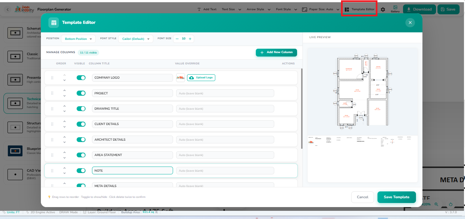
Task: Toggle visibility of META DETAILS column
Action: tap(81, 186)
